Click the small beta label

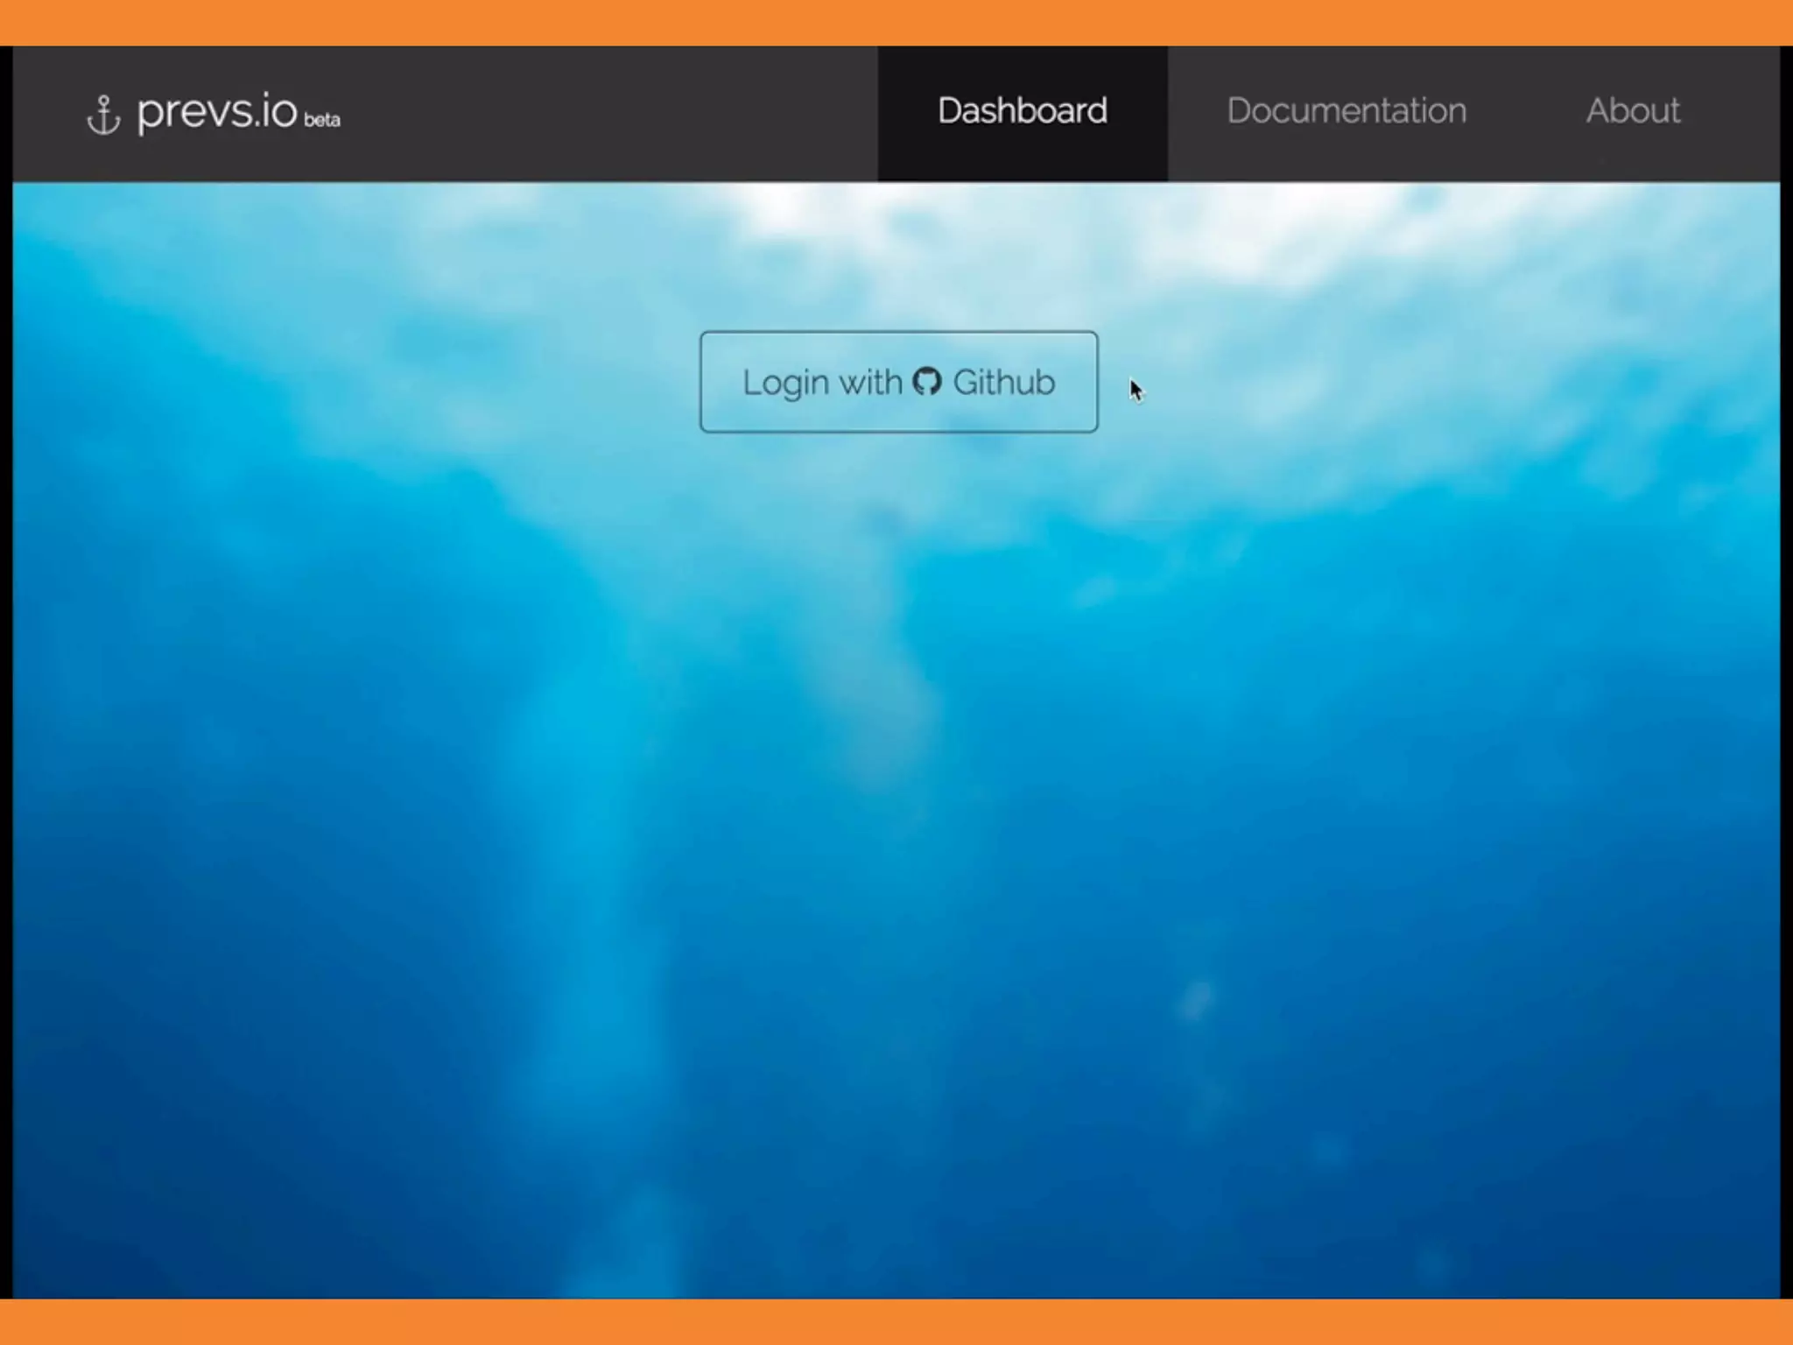(x=322, y=120)
